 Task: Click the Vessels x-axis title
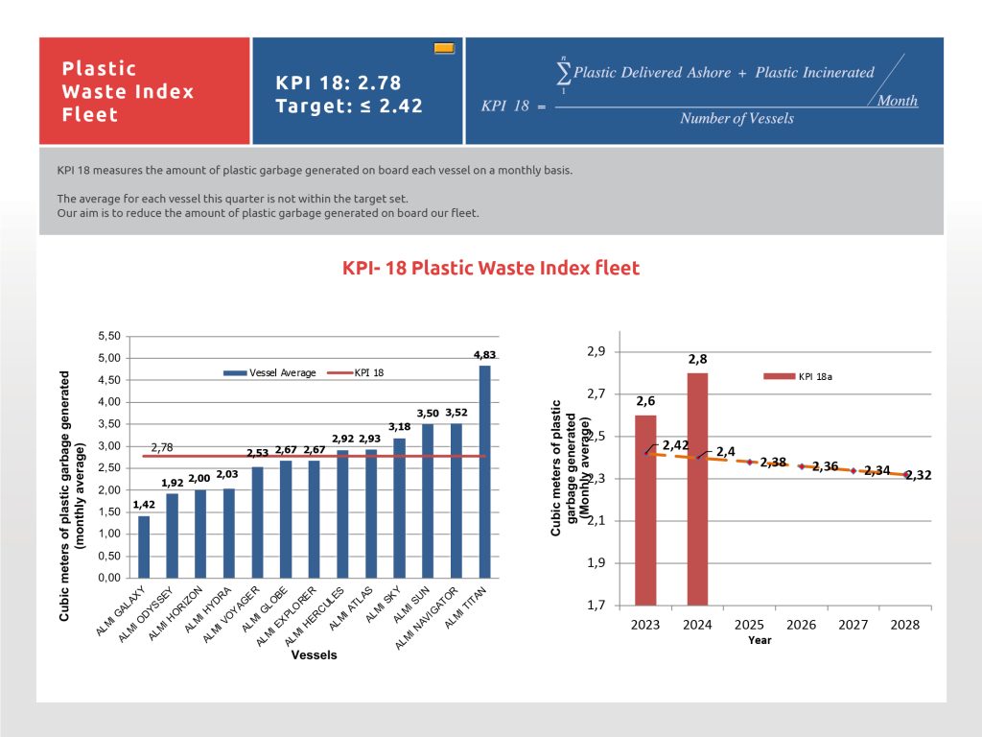pos(314,655)
